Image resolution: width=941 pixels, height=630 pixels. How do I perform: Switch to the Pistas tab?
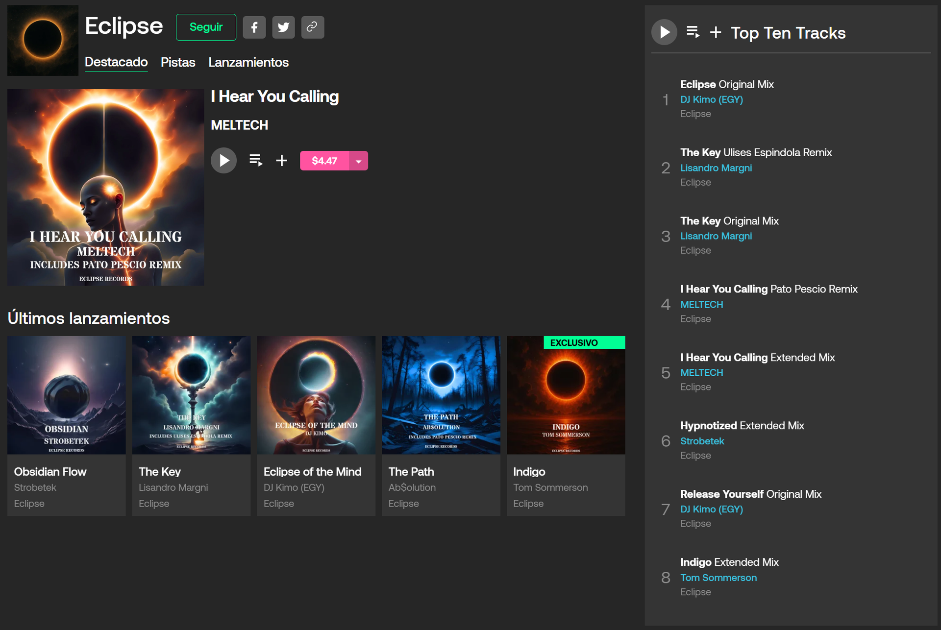pyautogui.click(x=178, y=62)
